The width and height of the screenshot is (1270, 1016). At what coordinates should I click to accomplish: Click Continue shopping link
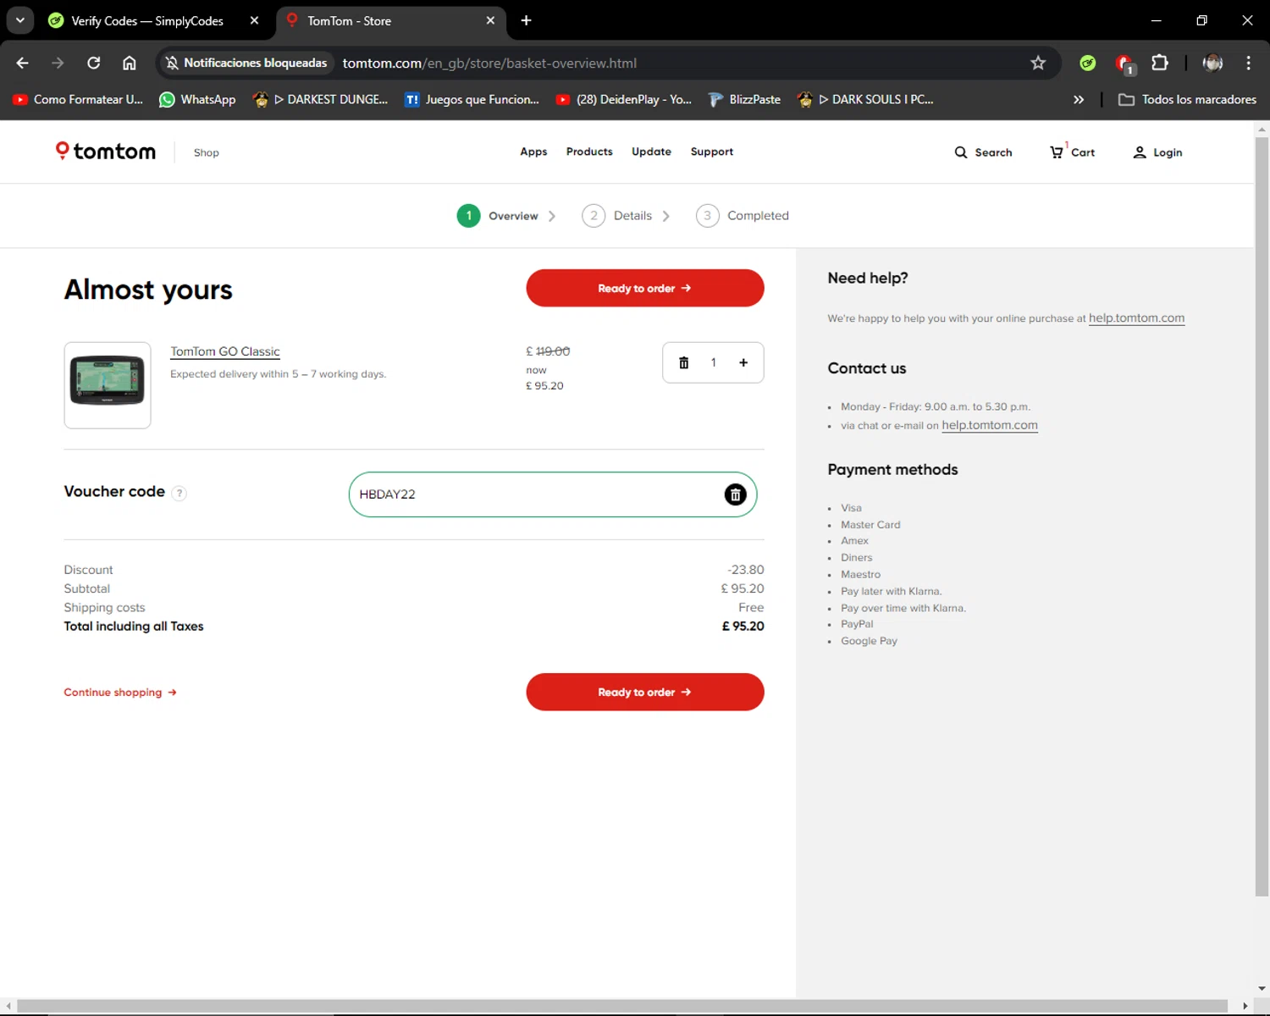(120, 693)
